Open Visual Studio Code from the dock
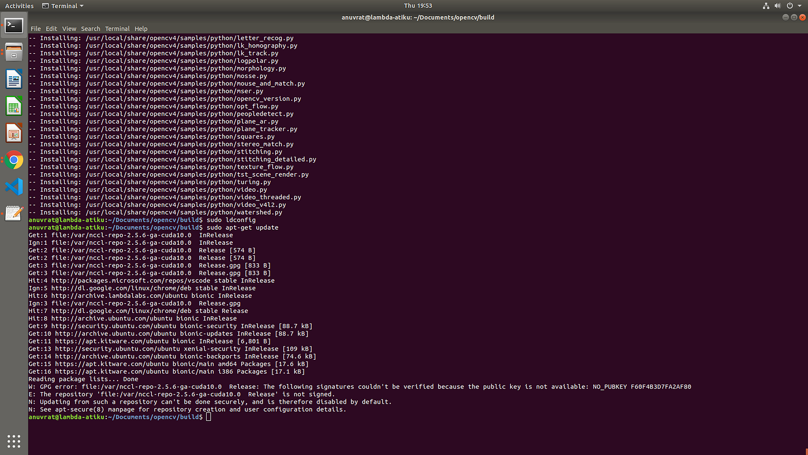 click(x=13, y=187)
